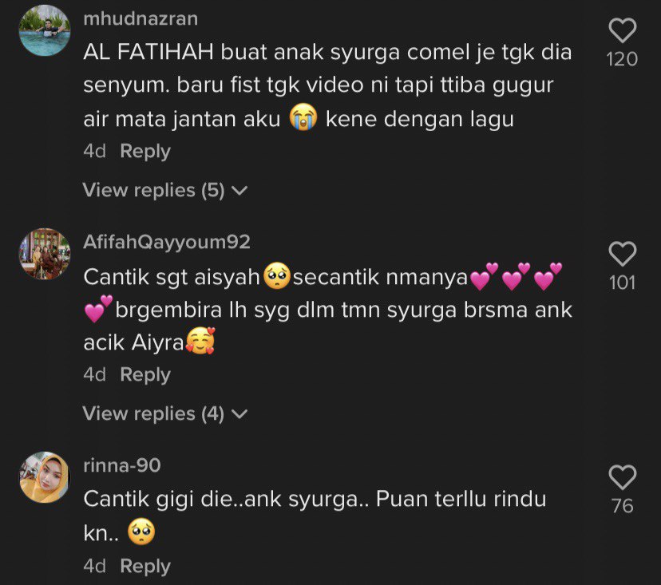Reply to rinna-90's comment

(x=145, y=566)
